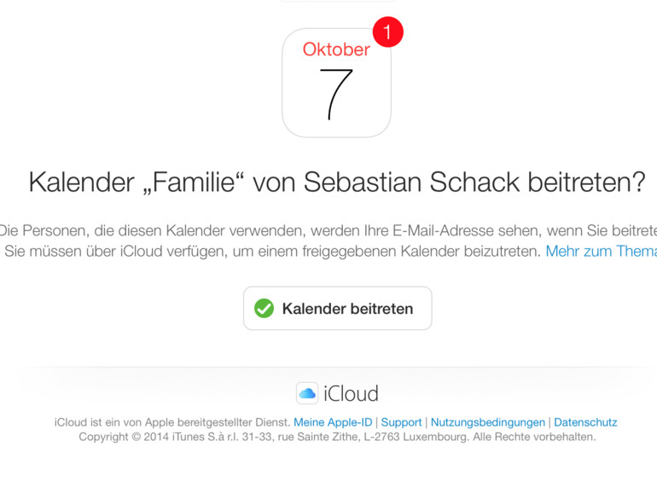657x493 pixels.
Task: Click the large "7" date number
Action: 335,93
